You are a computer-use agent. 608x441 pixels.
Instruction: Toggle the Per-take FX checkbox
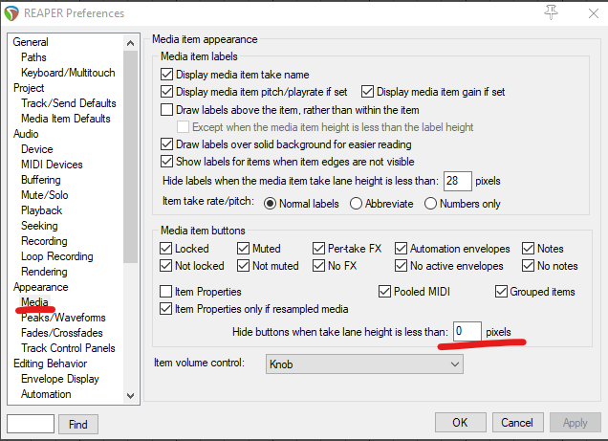(318, 249)
